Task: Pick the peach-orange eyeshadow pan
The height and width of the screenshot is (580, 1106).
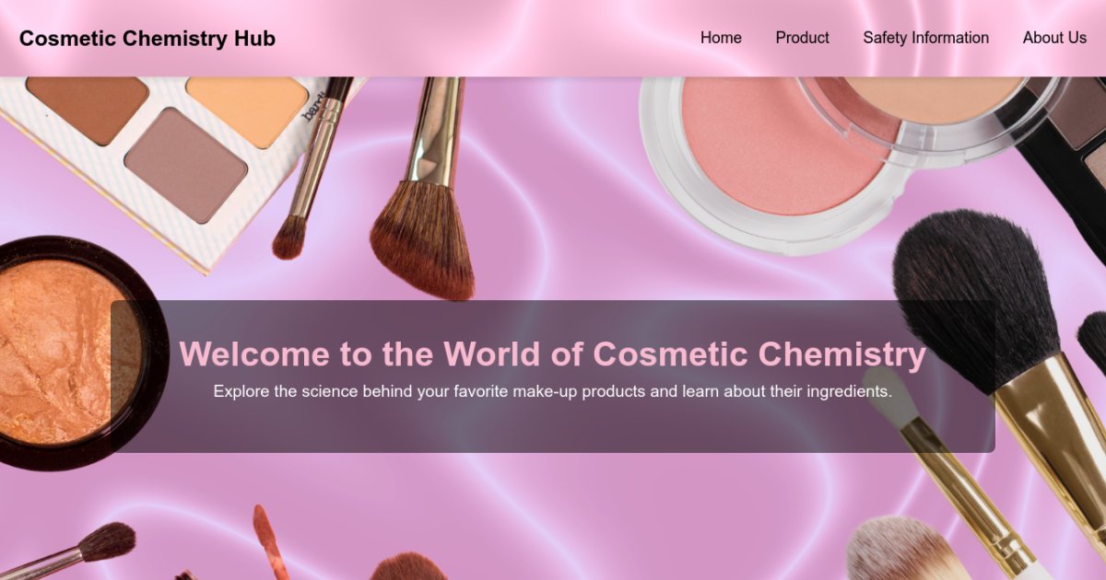Action: click(247, 110)
